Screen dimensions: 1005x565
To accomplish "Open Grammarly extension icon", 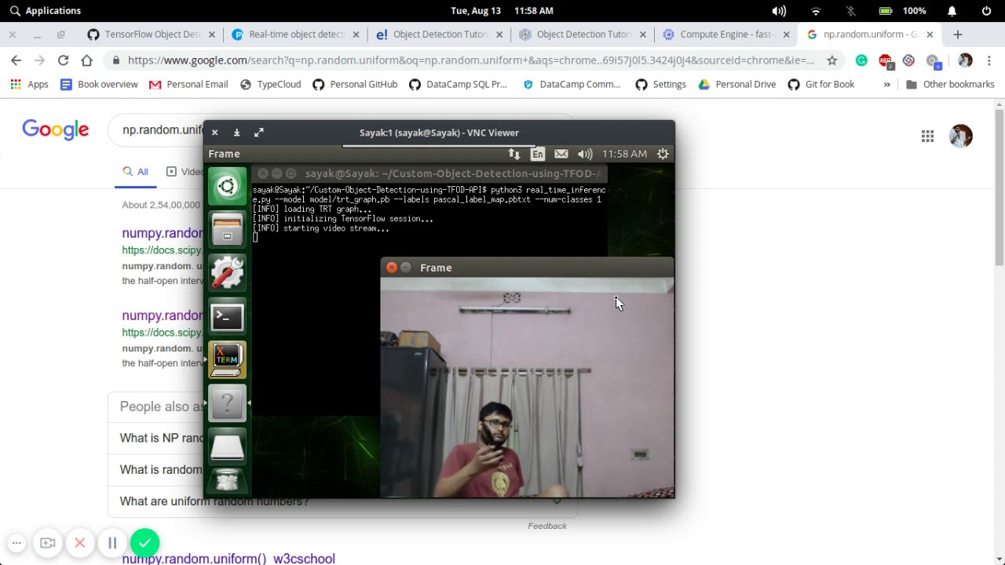I will [861, 60].
